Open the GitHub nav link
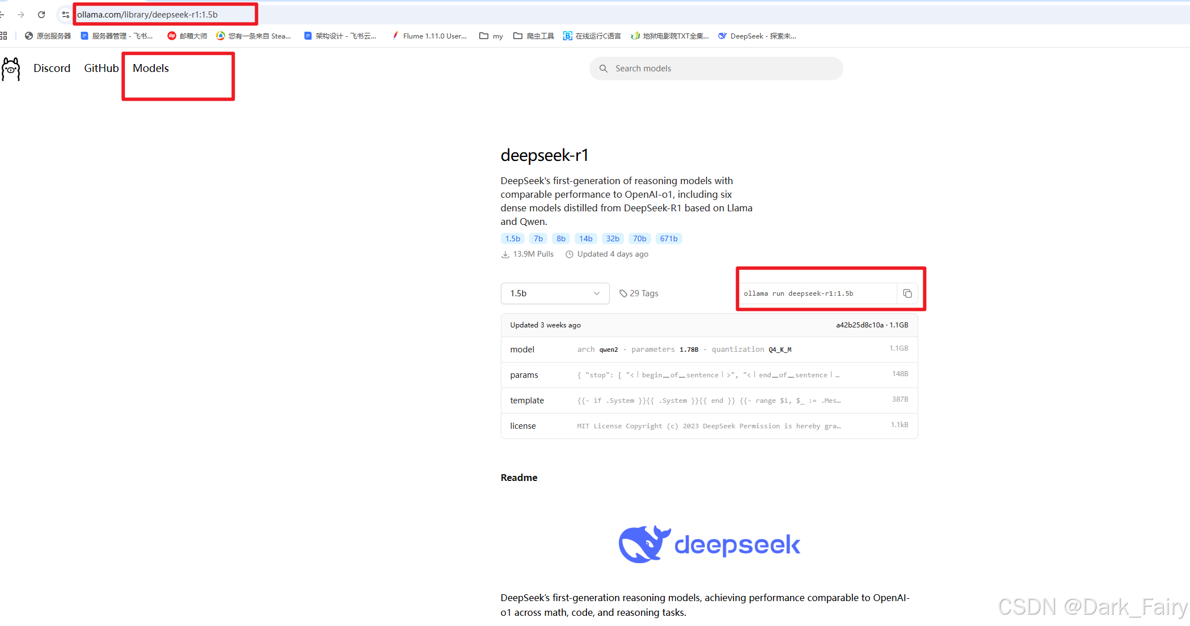 click(102, 68)
